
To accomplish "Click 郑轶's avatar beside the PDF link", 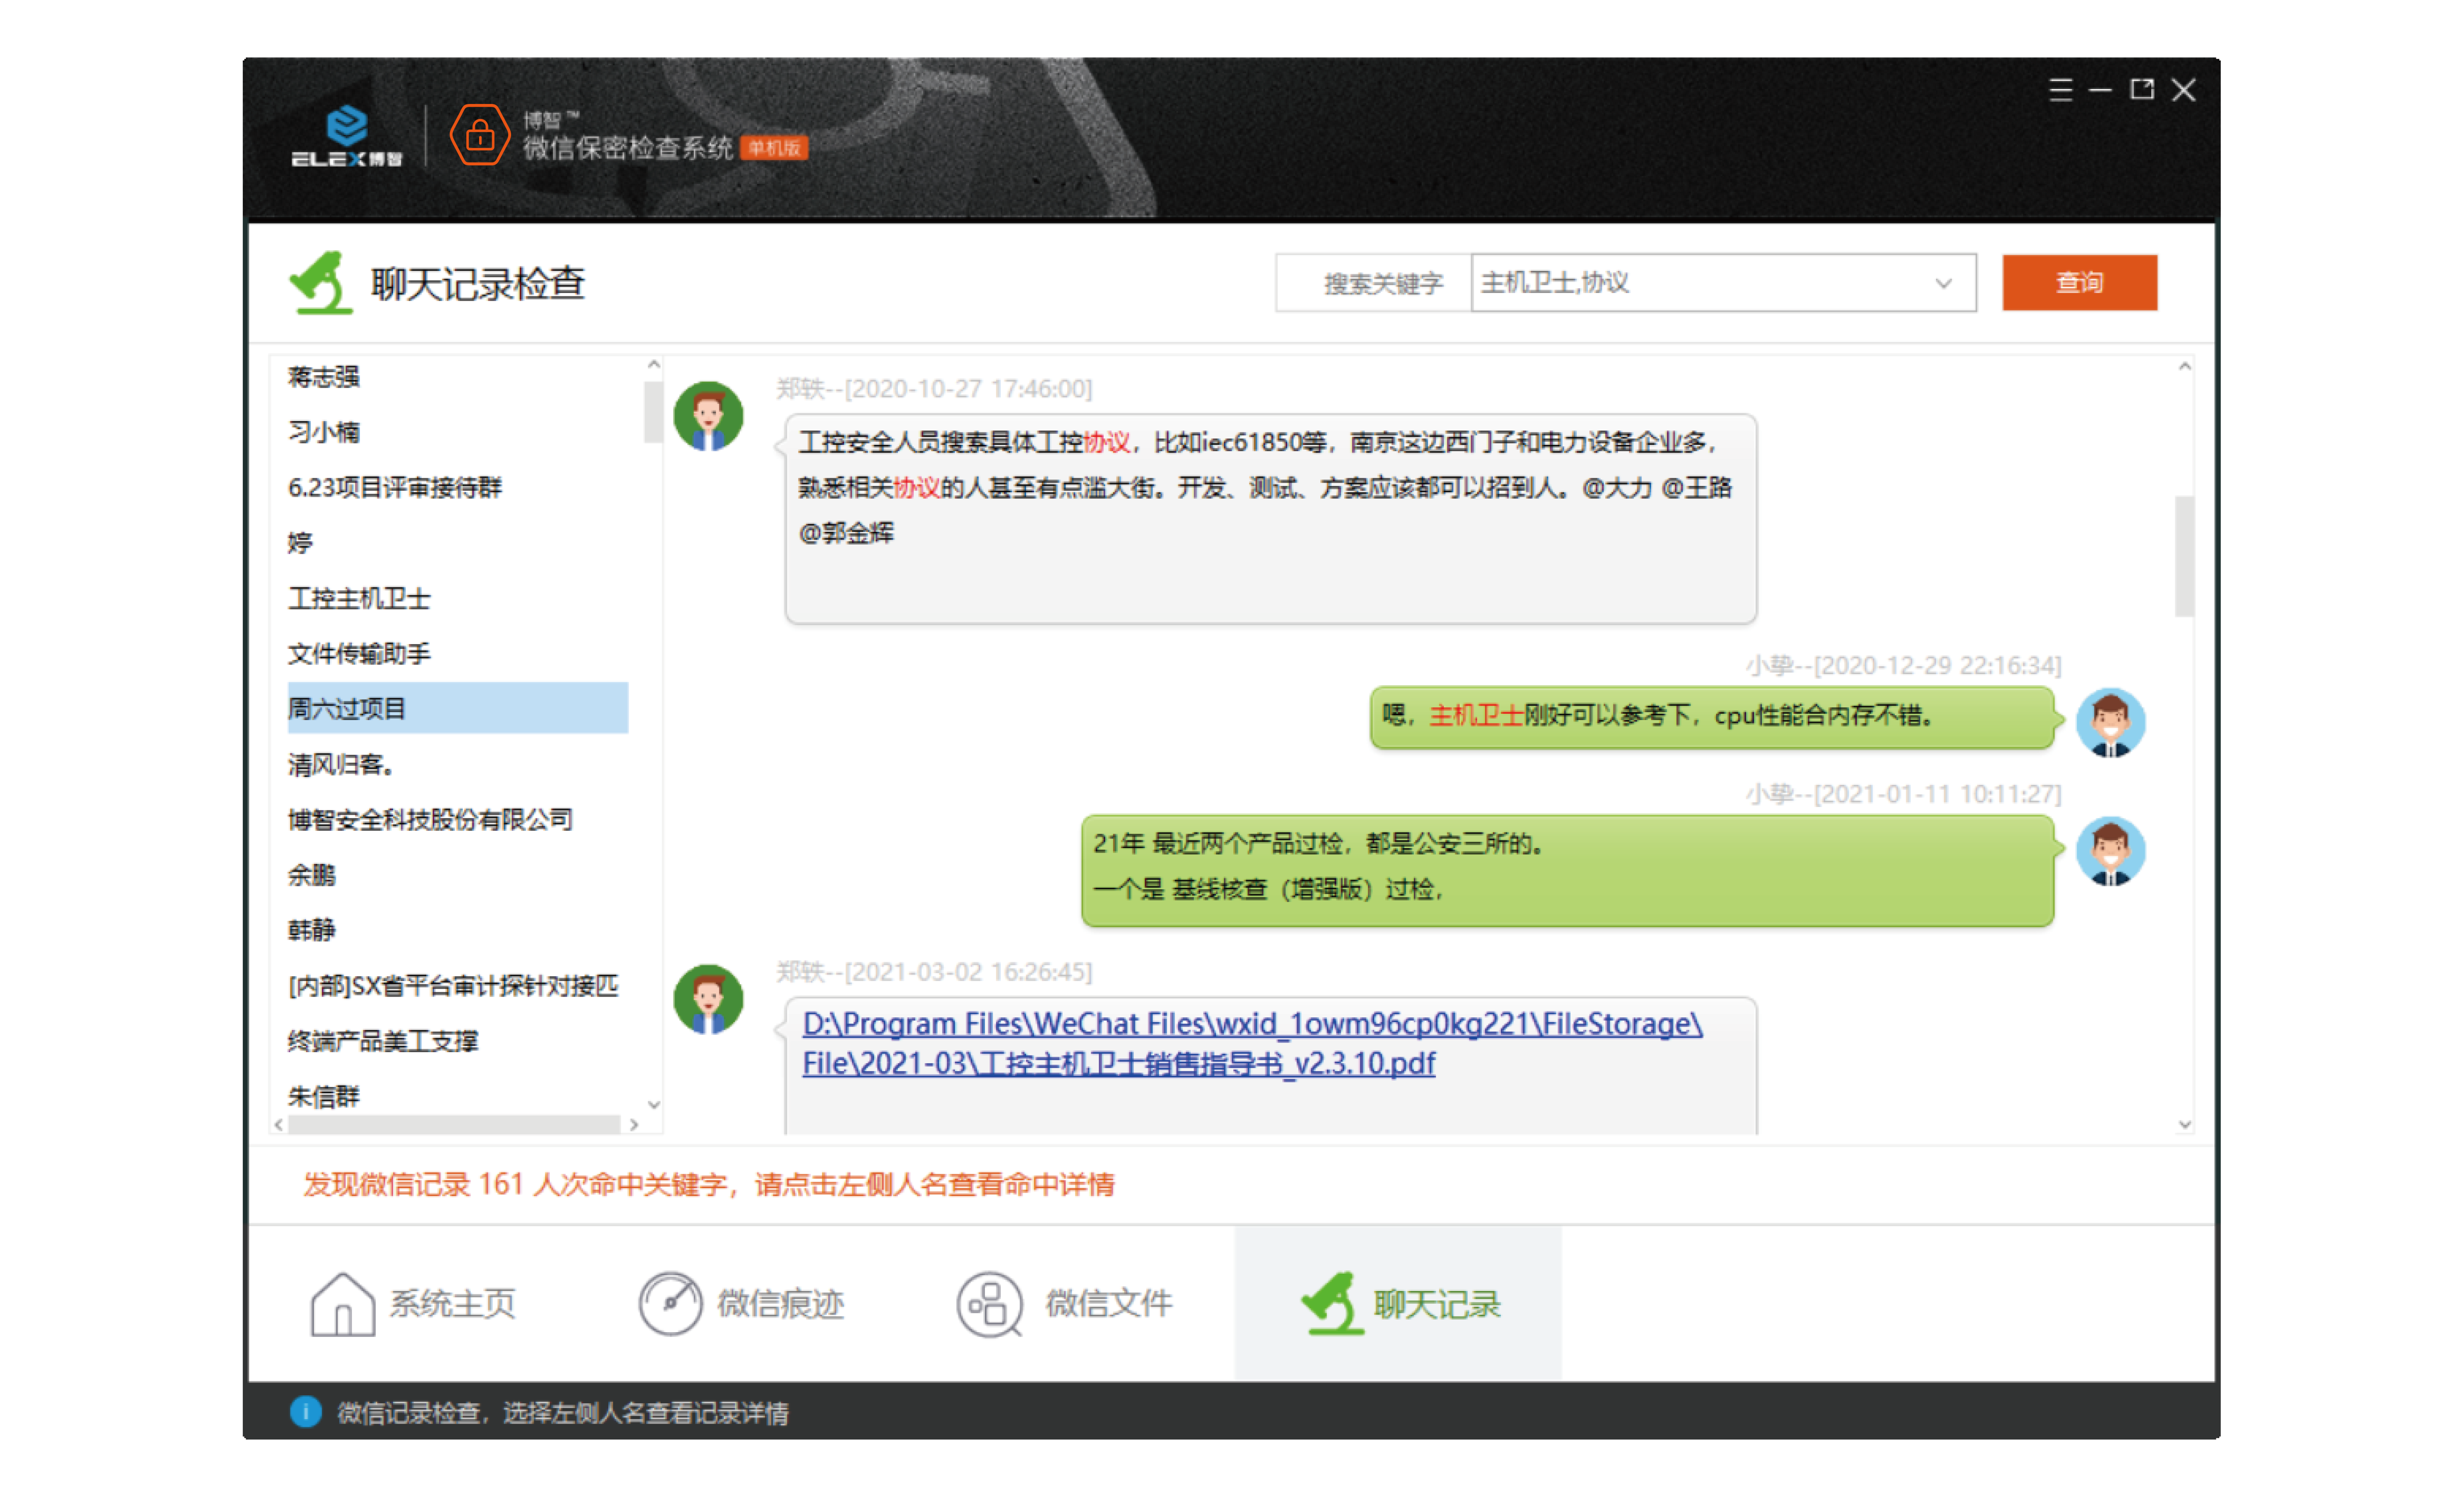I will tap(708, 999).
